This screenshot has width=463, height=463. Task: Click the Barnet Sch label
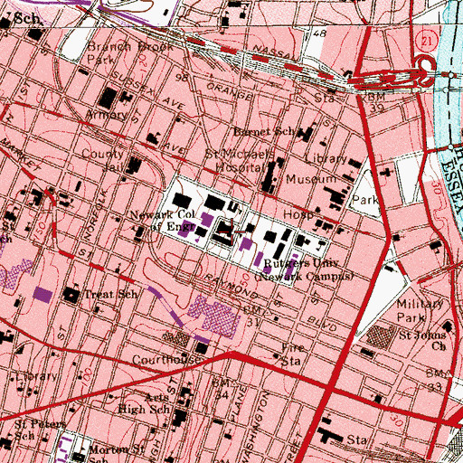click(x=265, y=132)
